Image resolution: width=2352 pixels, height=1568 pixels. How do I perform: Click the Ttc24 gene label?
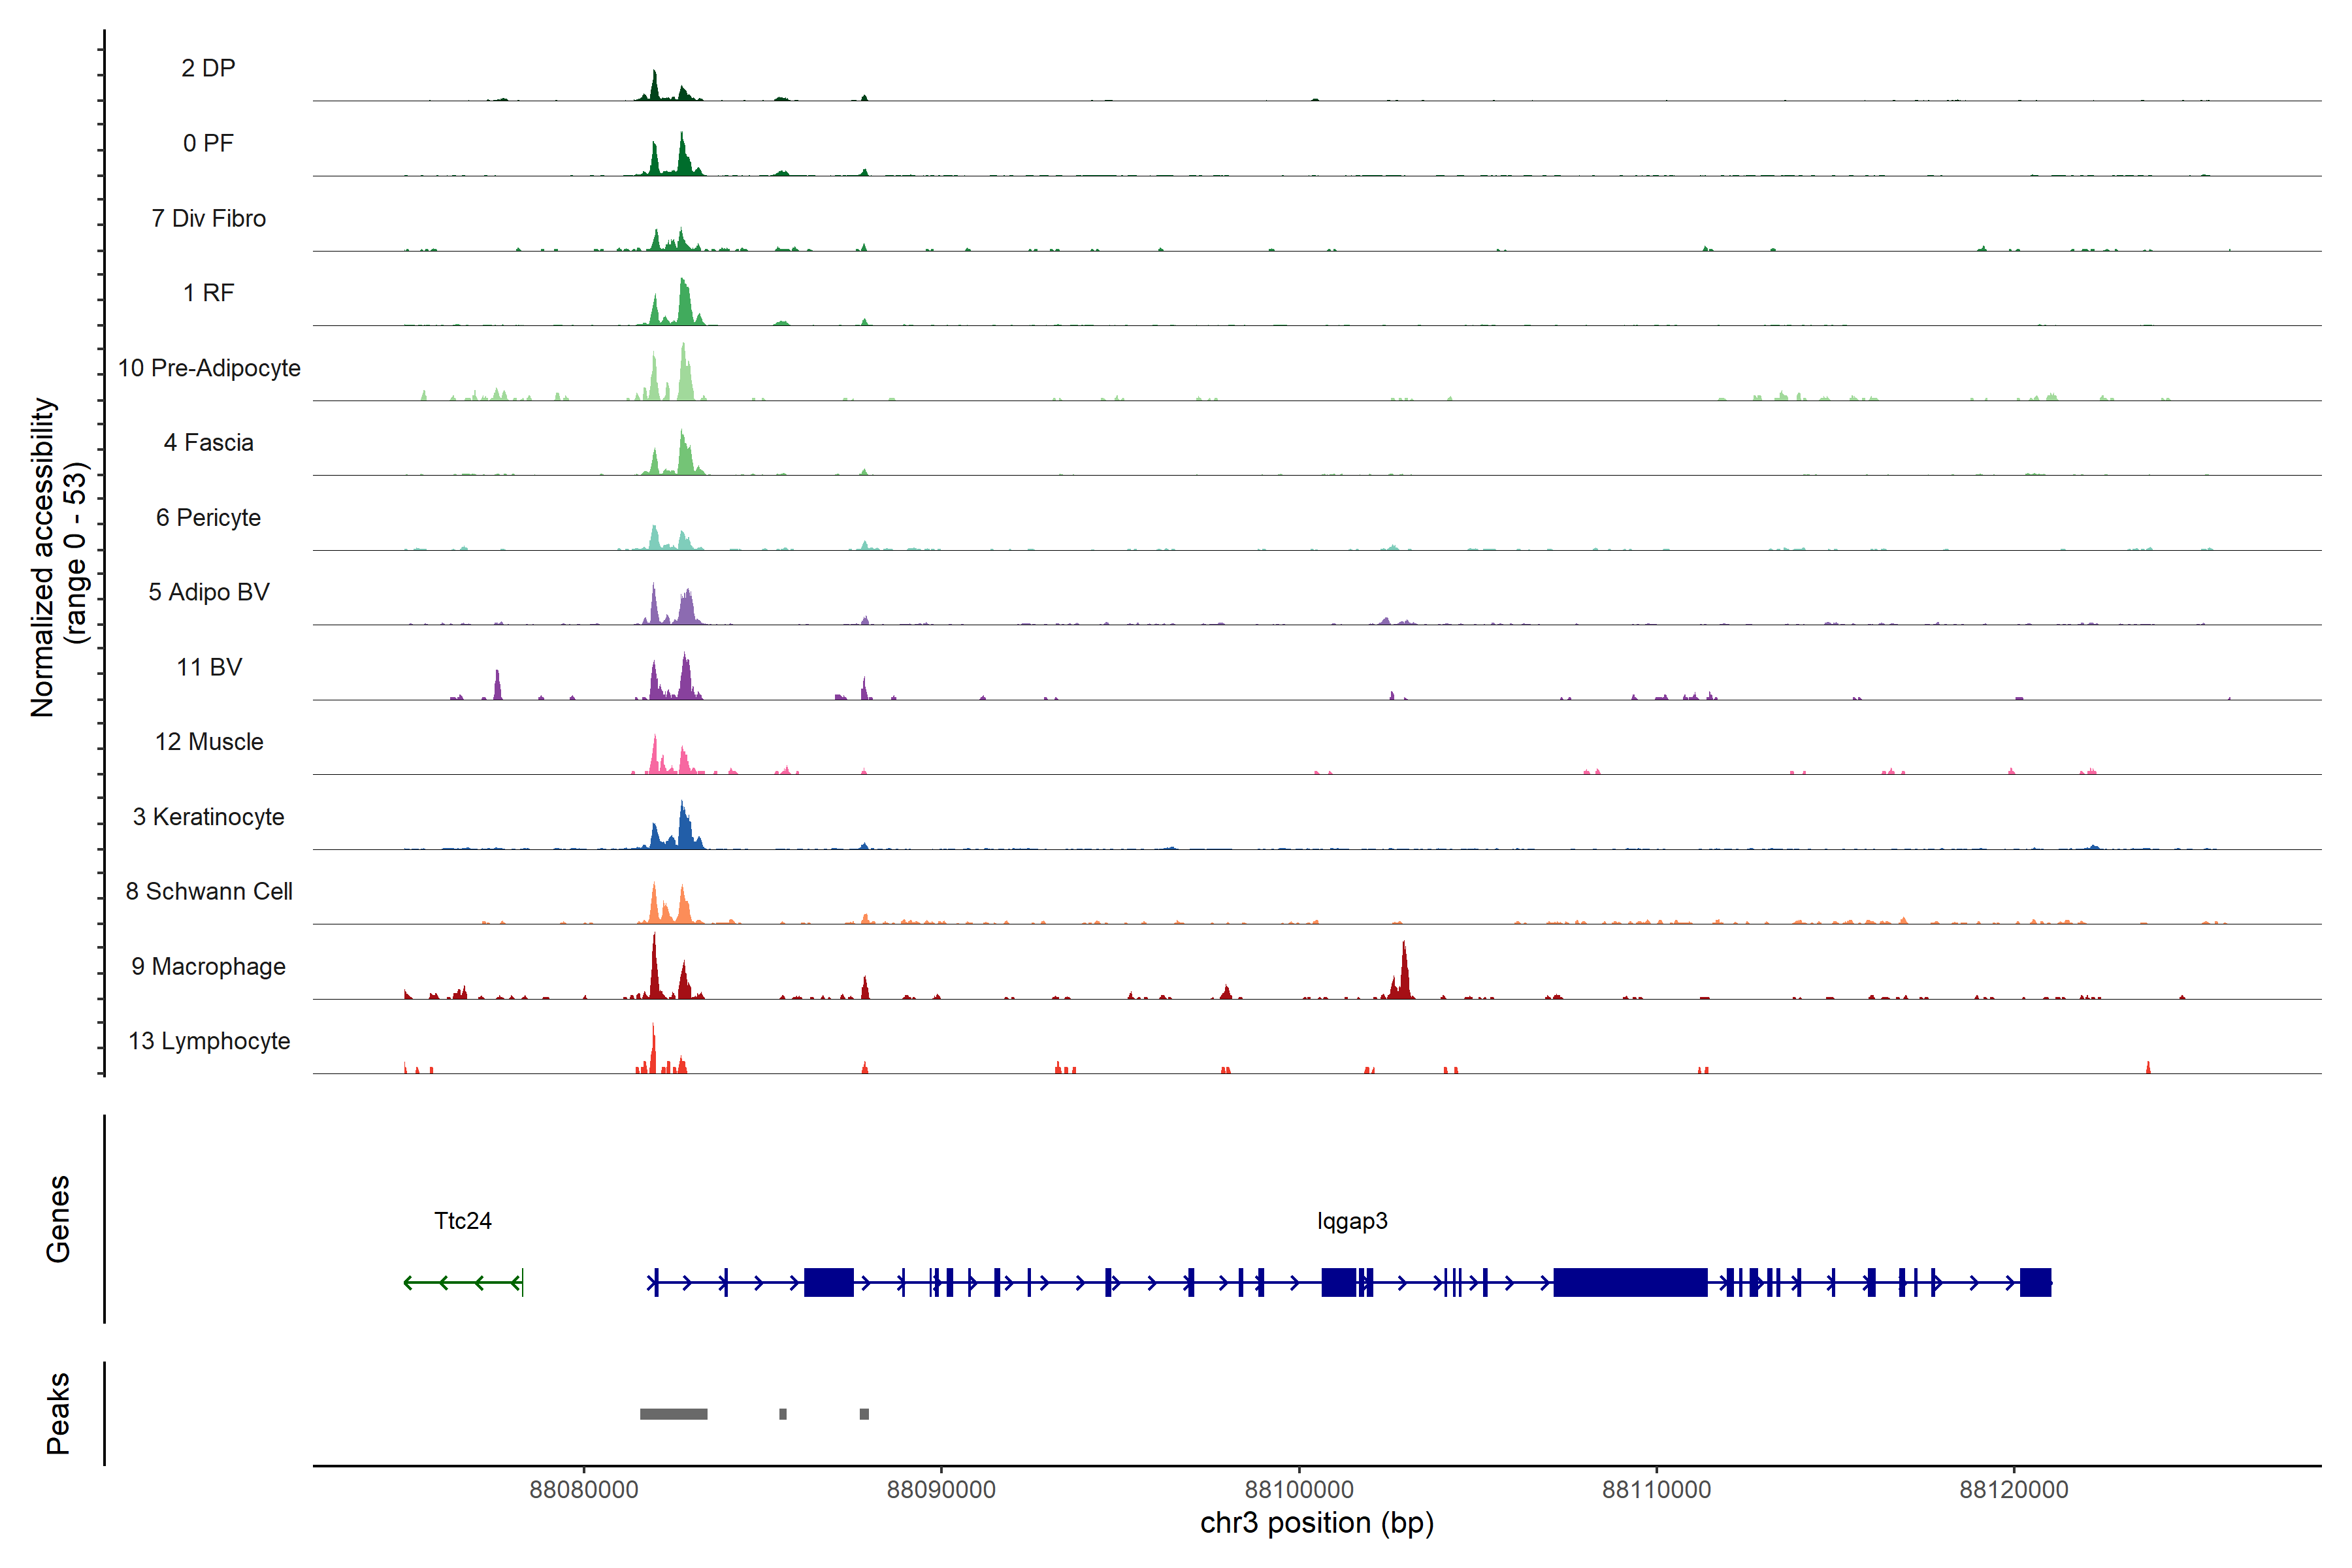[463, 1221]
